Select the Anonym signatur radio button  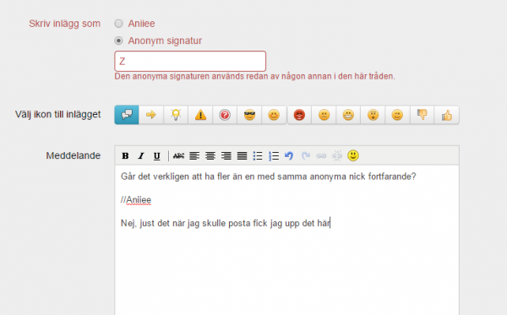tap(118, 41)
